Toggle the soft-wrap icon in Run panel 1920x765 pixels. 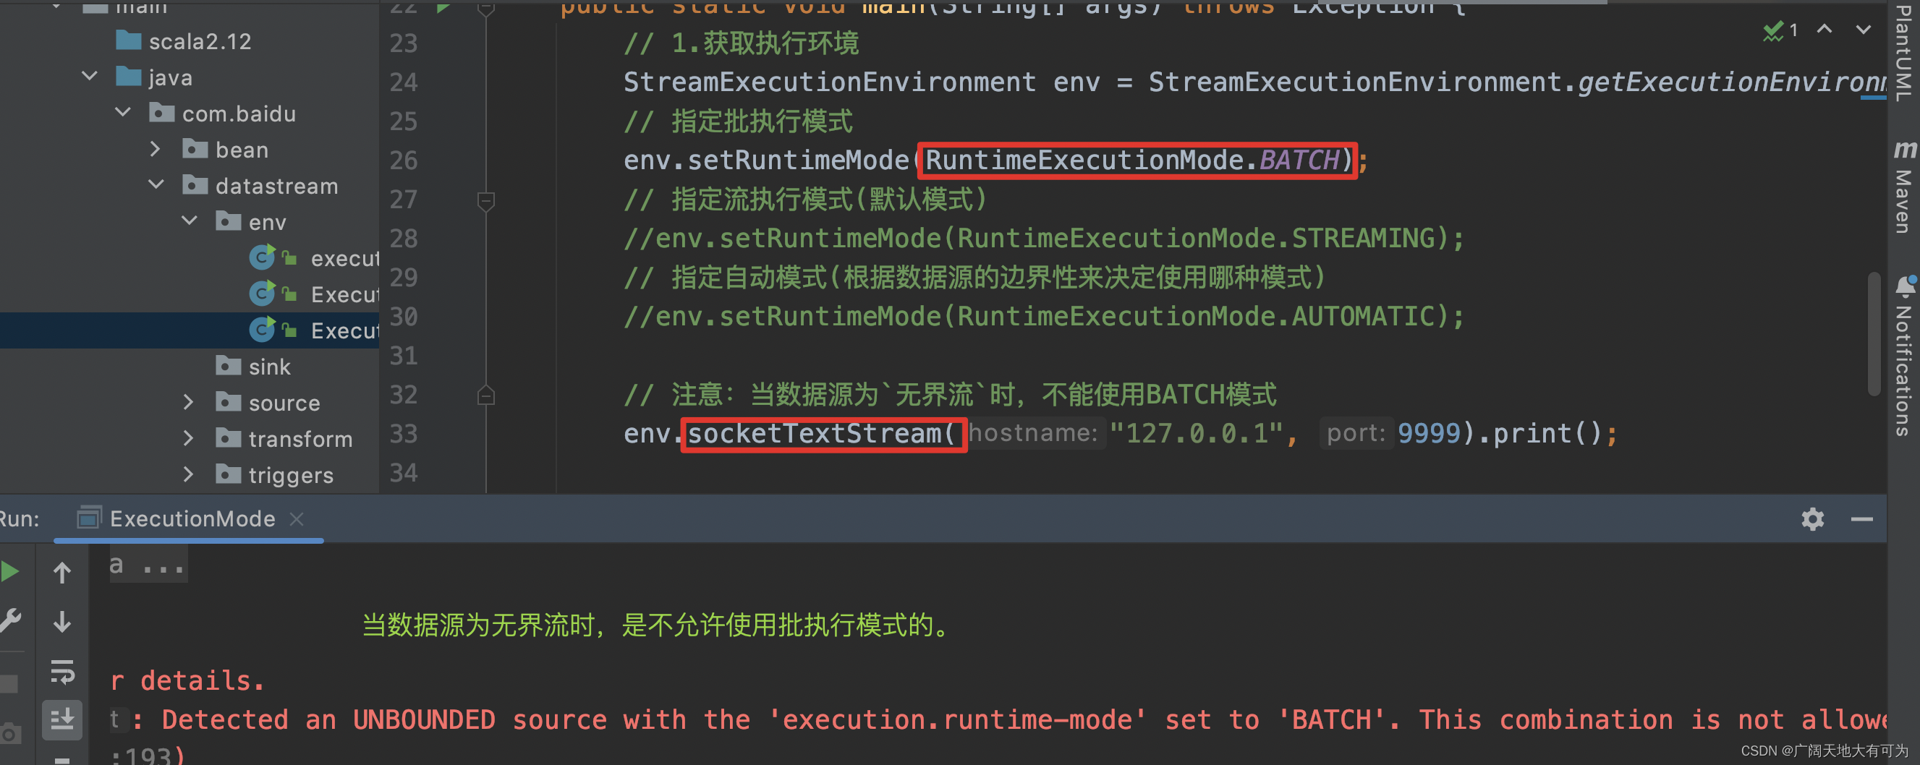(63, 671)
